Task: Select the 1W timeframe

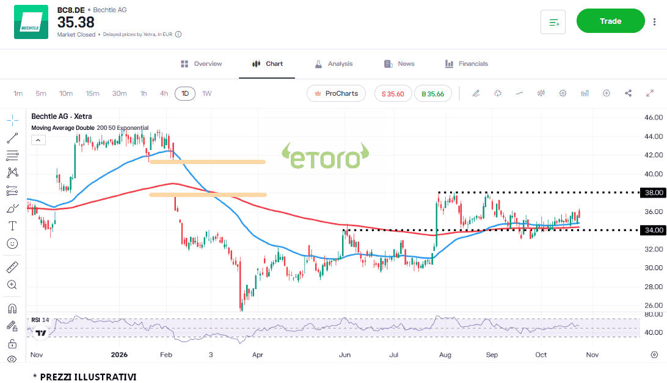Action: pos(206,93)
